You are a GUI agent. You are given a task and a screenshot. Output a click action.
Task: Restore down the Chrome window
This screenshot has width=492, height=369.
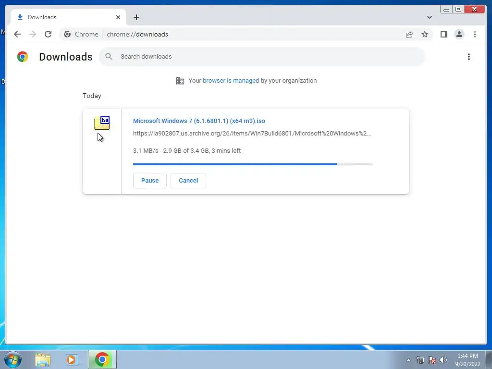(458, 9)
